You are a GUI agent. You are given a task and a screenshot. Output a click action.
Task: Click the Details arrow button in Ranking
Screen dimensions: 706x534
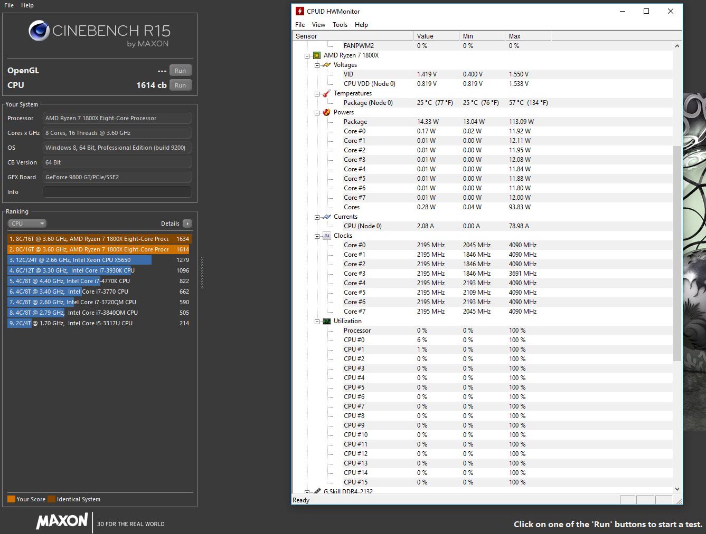(x=187, y=224)
